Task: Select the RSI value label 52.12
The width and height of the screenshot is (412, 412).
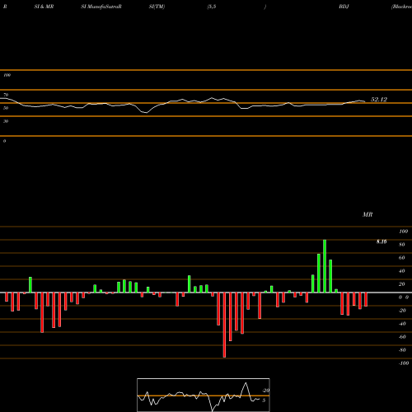Action: pyautogui.click(x=379, y=100)
